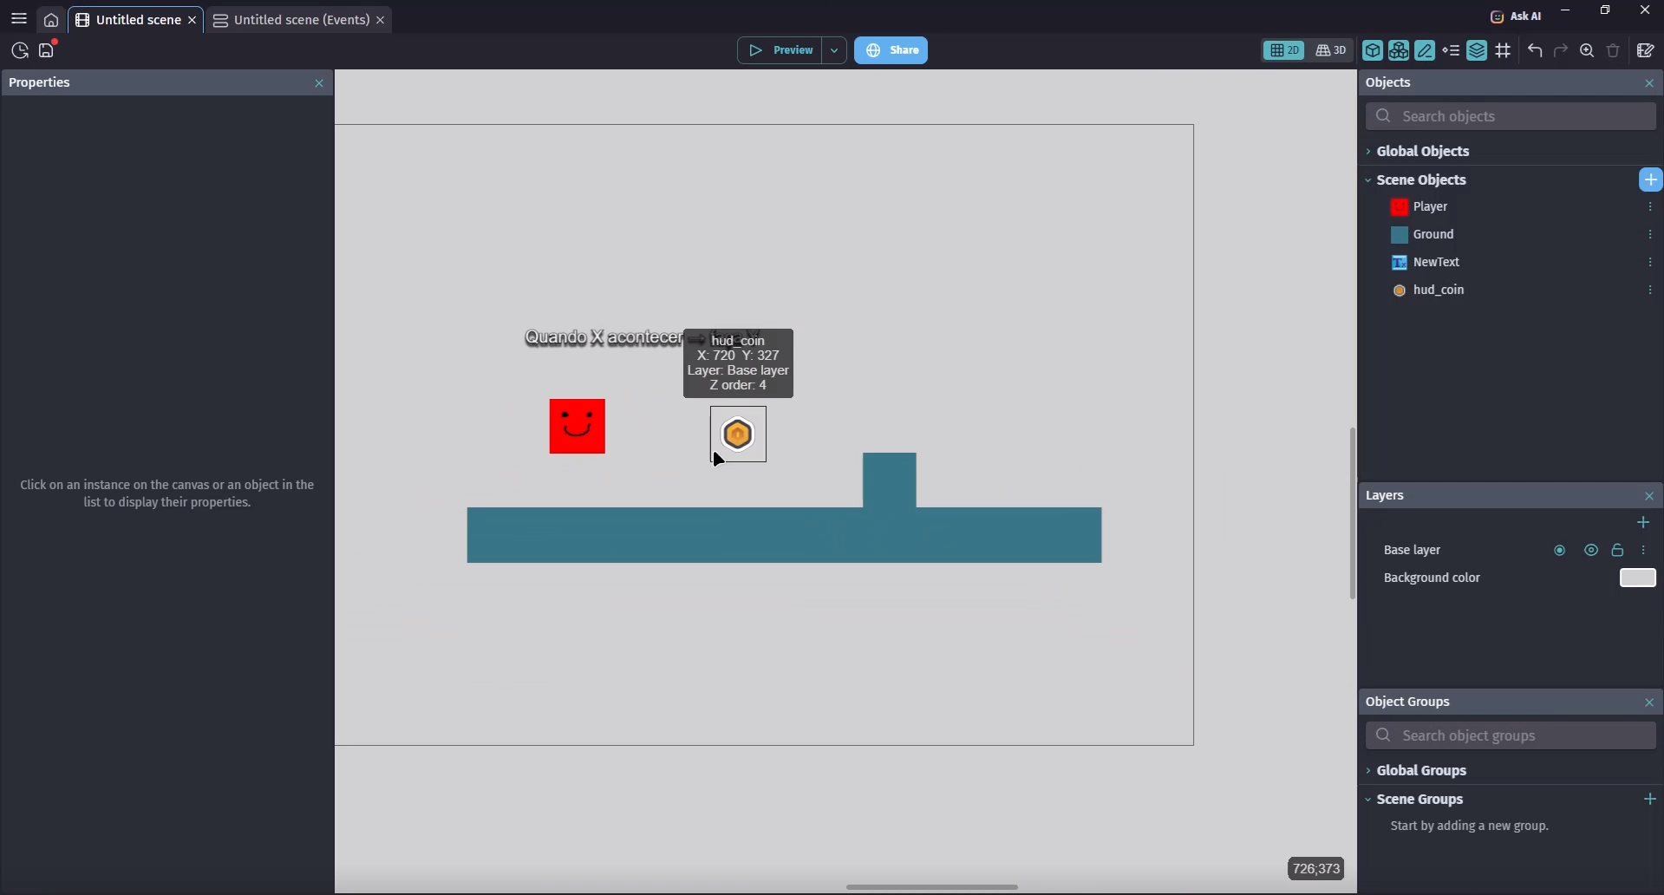
Task: Open the Background color swatch
Action: [x=1638, y=578]
